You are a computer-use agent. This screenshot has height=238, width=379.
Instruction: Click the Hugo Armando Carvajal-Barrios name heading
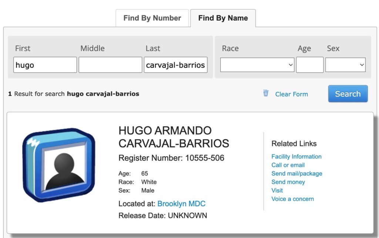[174, 137]
